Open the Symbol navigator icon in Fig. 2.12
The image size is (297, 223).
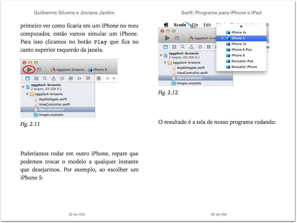(x=174, y=47)
